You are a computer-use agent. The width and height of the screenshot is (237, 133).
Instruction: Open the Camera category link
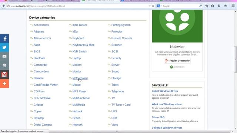pos(39,78)
